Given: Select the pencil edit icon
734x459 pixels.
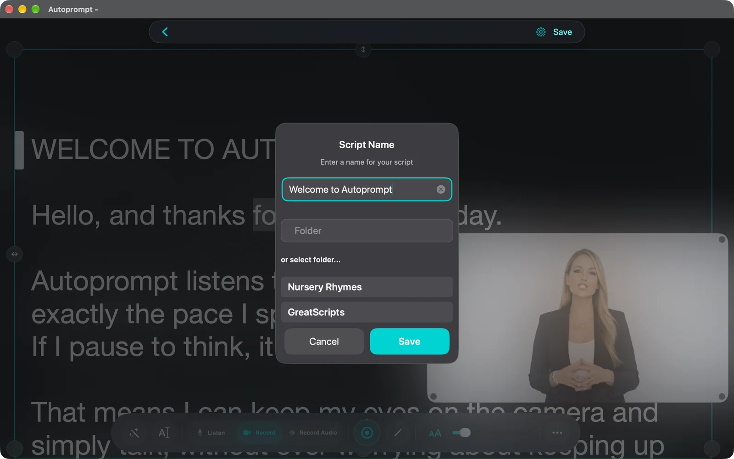Looking at the screenshot, I should tap(398, 433).
